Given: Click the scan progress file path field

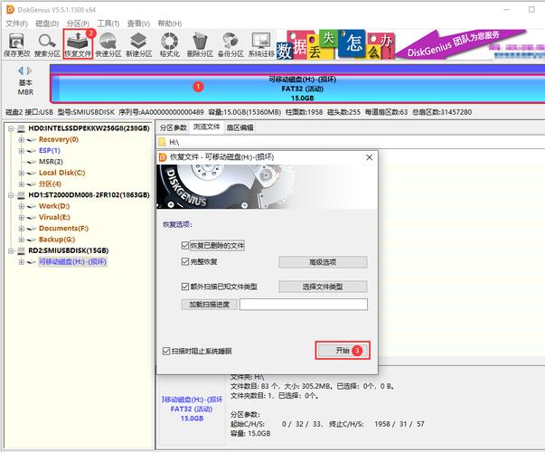Looking at the screenshot, I should (x=304, y=305).
